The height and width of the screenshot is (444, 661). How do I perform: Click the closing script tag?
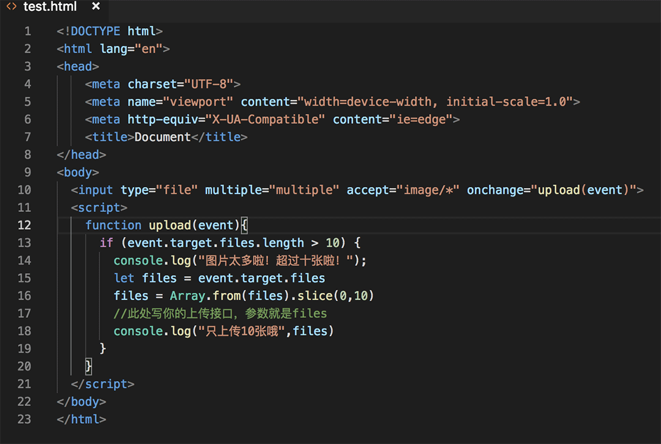click(x=103, y=384)
